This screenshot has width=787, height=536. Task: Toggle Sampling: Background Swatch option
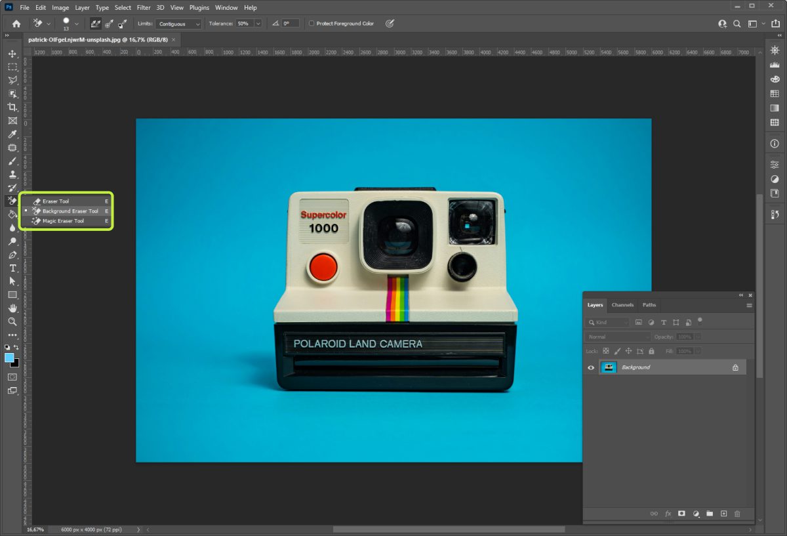click(123, 24)
